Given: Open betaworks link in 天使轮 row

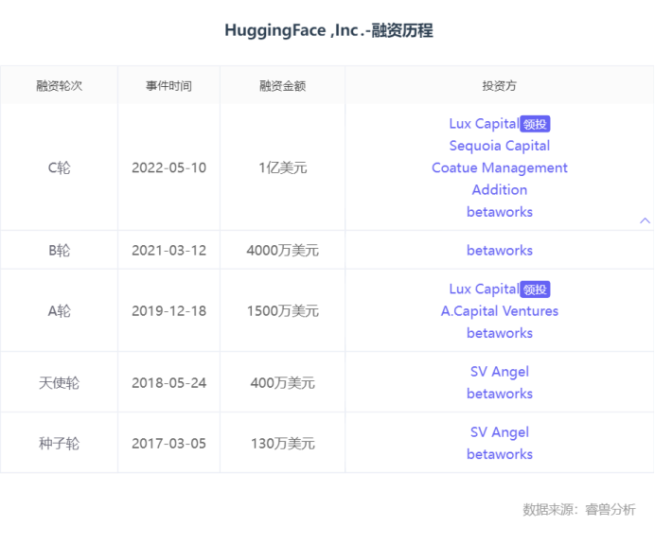Looking at the screenshot, I should point(500,394).
